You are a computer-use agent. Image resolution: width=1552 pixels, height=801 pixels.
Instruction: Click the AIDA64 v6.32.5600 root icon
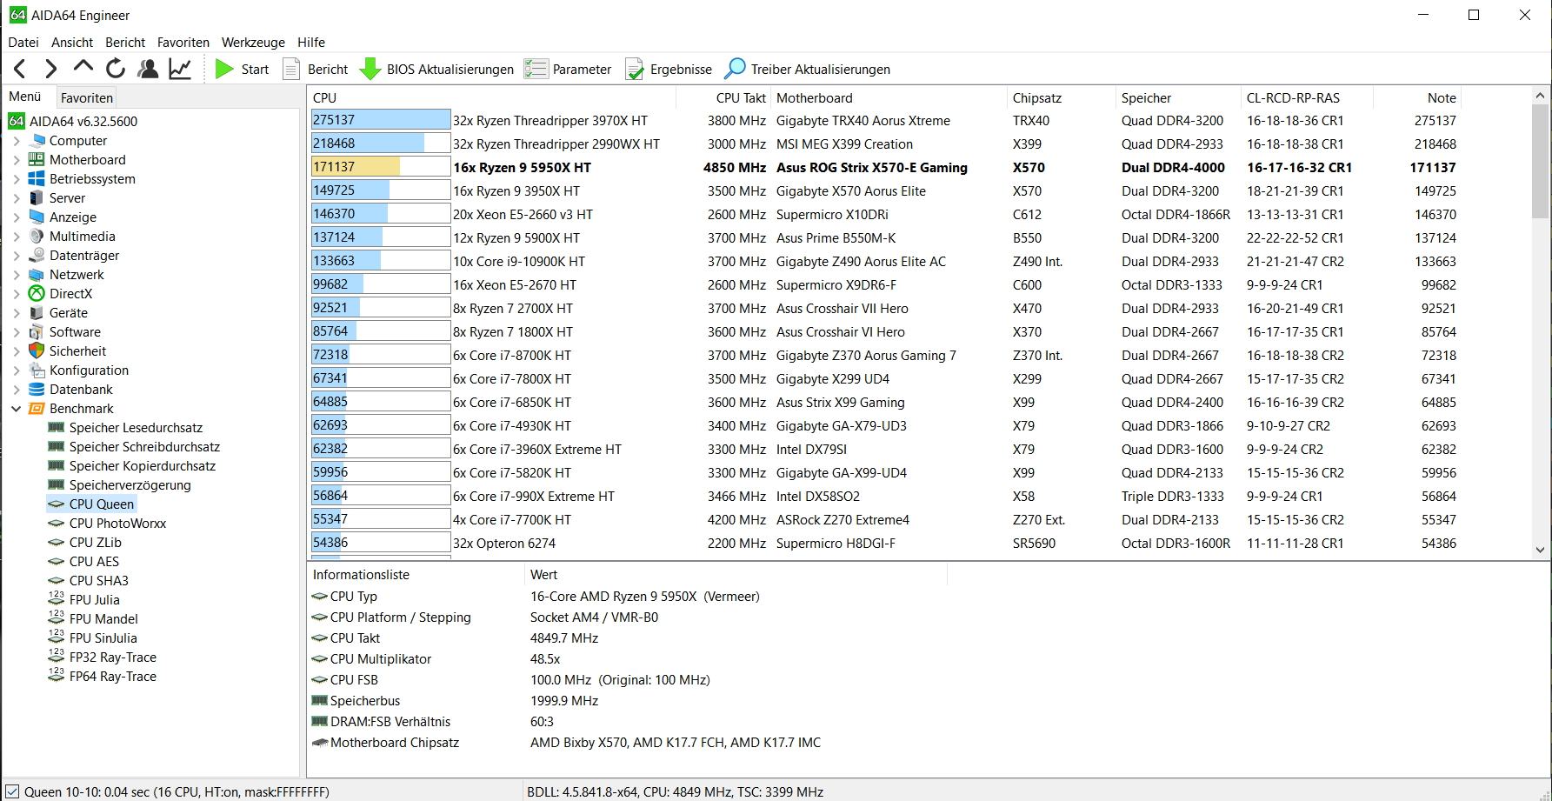17,121
